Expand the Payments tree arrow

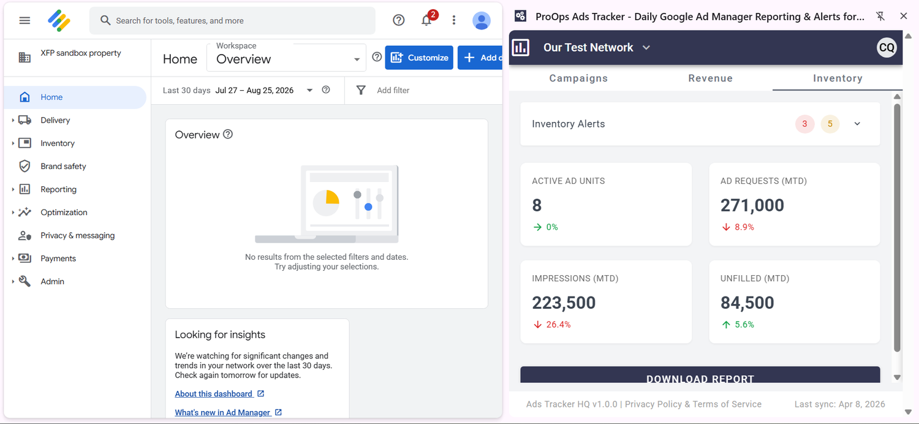(x=13, y=258)
